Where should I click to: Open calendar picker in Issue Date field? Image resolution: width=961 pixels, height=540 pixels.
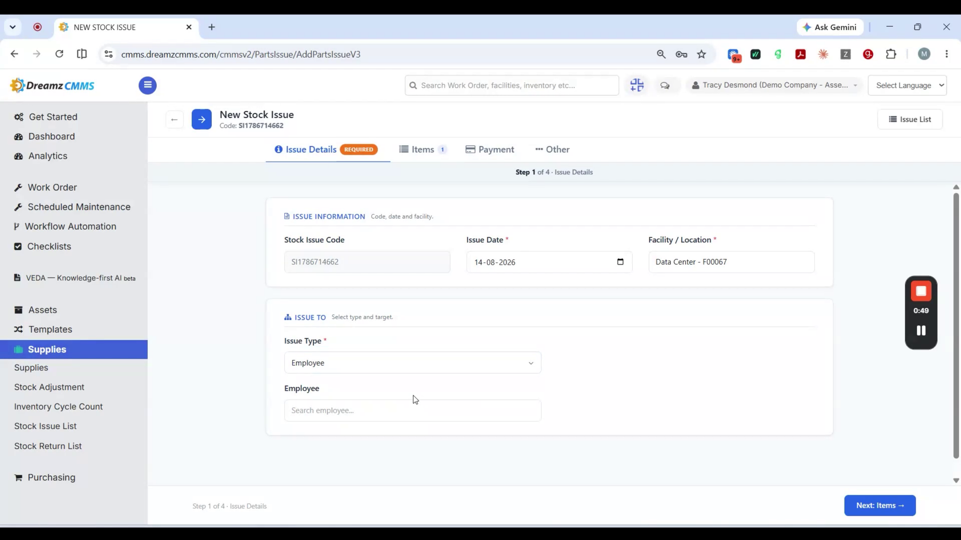coord(620,262)
